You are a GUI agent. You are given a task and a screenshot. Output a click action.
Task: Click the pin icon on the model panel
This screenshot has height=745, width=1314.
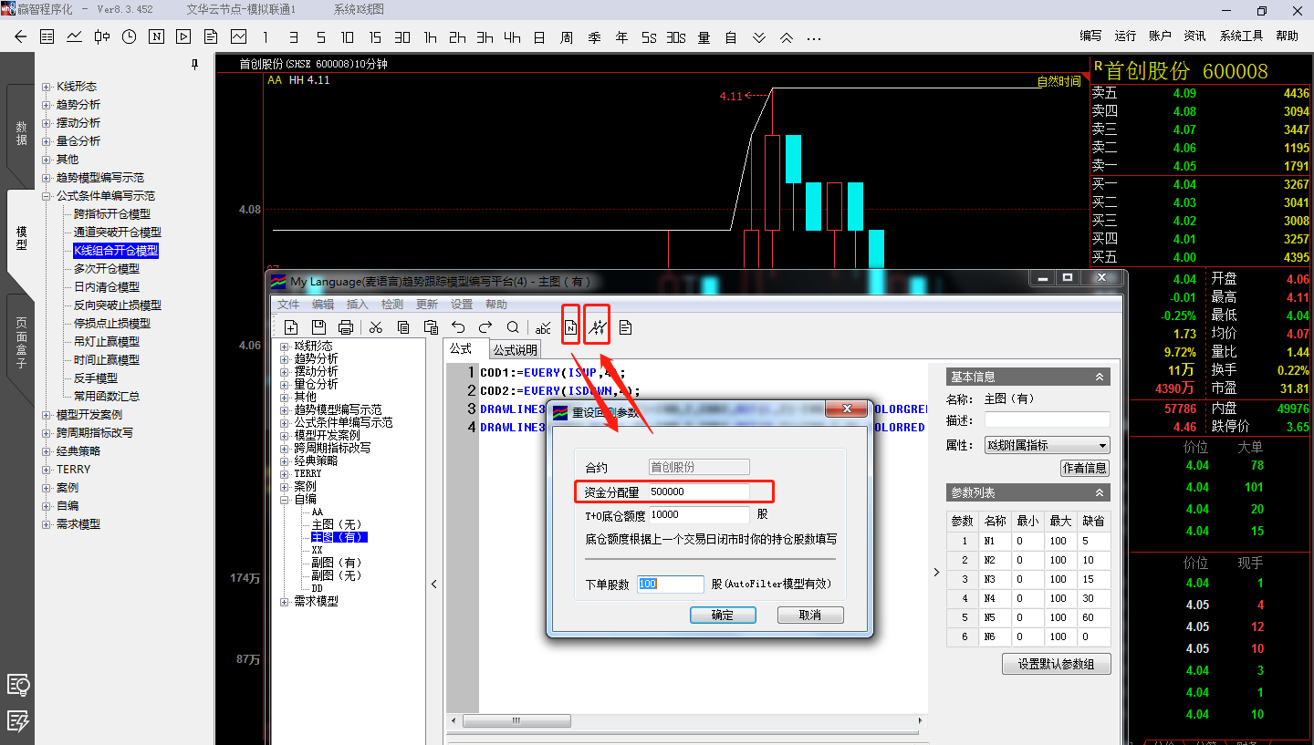tap(194, 65)
